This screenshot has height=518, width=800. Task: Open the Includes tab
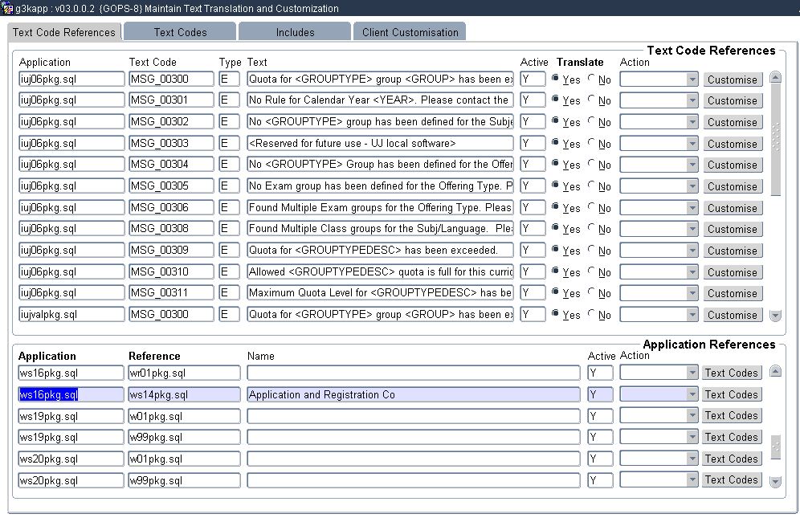point(295,31)
